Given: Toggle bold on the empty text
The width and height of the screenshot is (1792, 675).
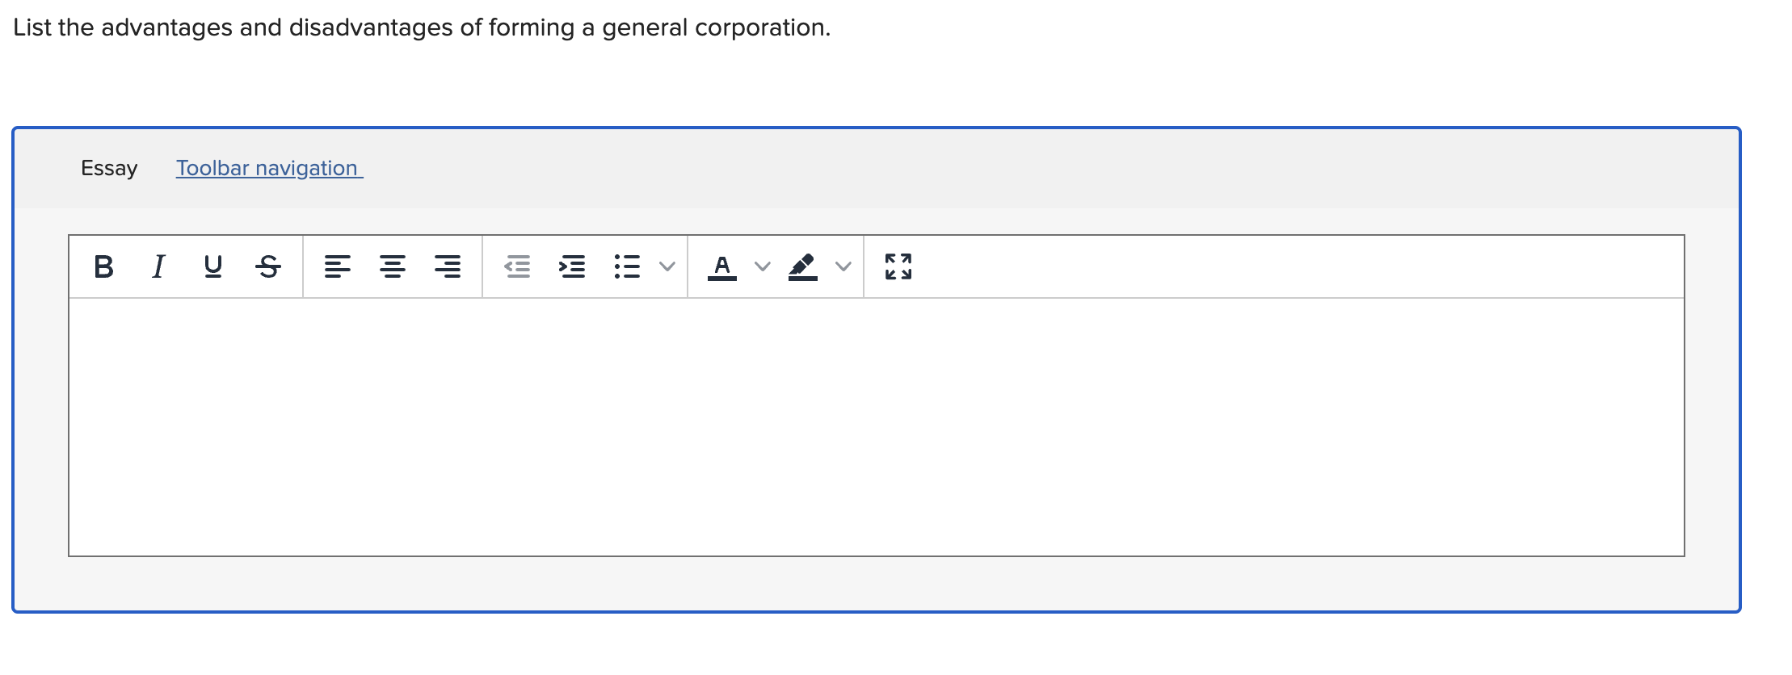Looking at the screenshot, I should 103,266.
